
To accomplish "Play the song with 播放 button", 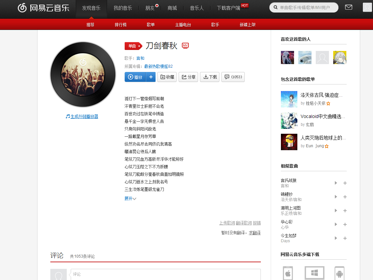I will point(135,77).
